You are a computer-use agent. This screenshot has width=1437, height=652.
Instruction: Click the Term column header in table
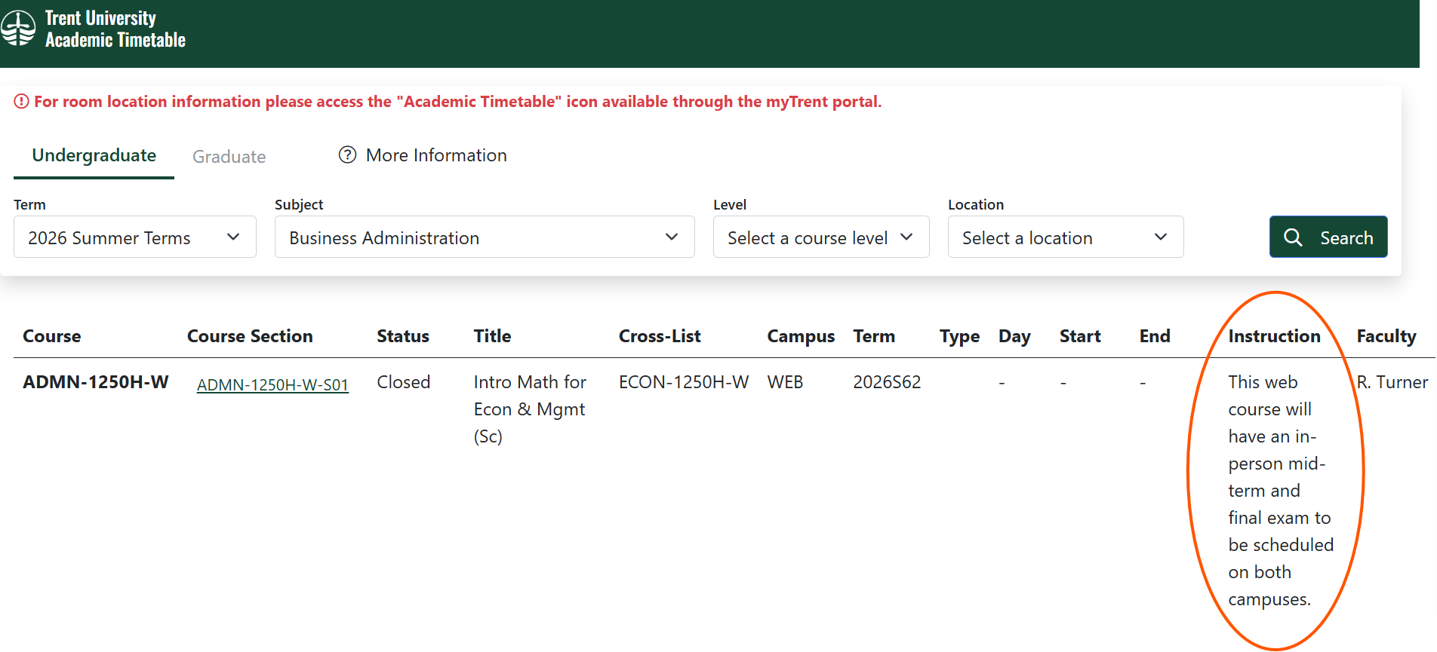coord(874,336)
